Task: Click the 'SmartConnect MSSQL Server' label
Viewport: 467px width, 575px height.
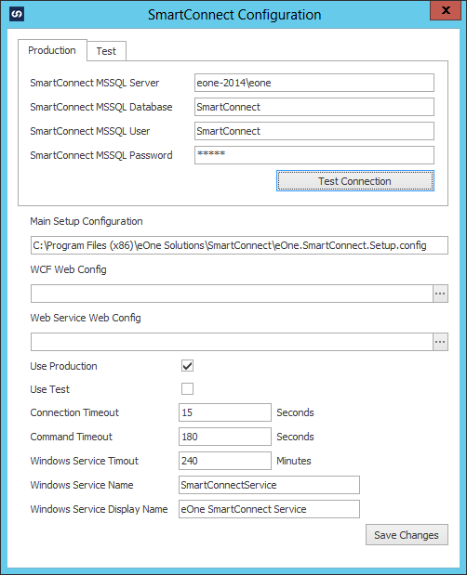Action: coord(95,83)
